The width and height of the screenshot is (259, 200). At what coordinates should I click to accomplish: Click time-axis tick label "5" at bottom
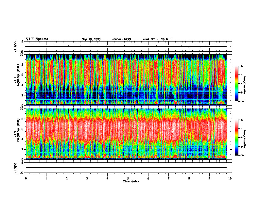(x=128, y=178)
